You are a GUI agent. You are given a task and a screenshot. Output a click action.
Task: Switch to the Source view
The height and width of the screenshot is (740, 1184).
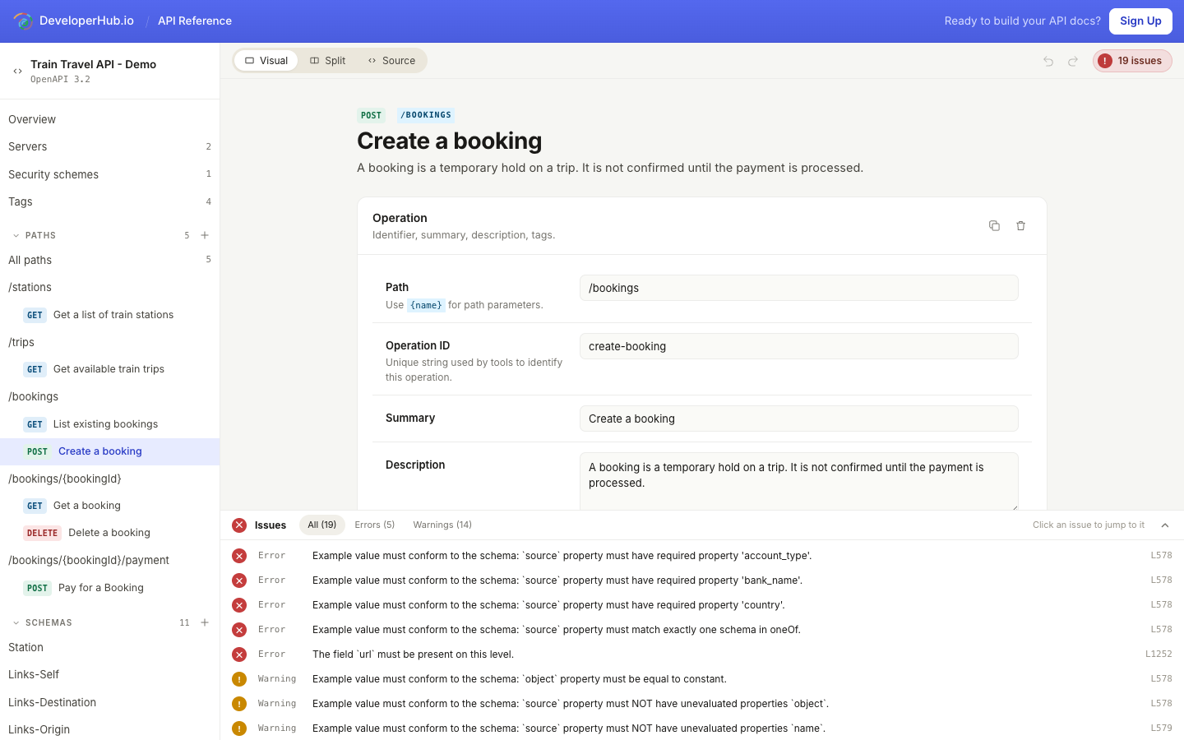pyautogui.click(x=391, y=61)
